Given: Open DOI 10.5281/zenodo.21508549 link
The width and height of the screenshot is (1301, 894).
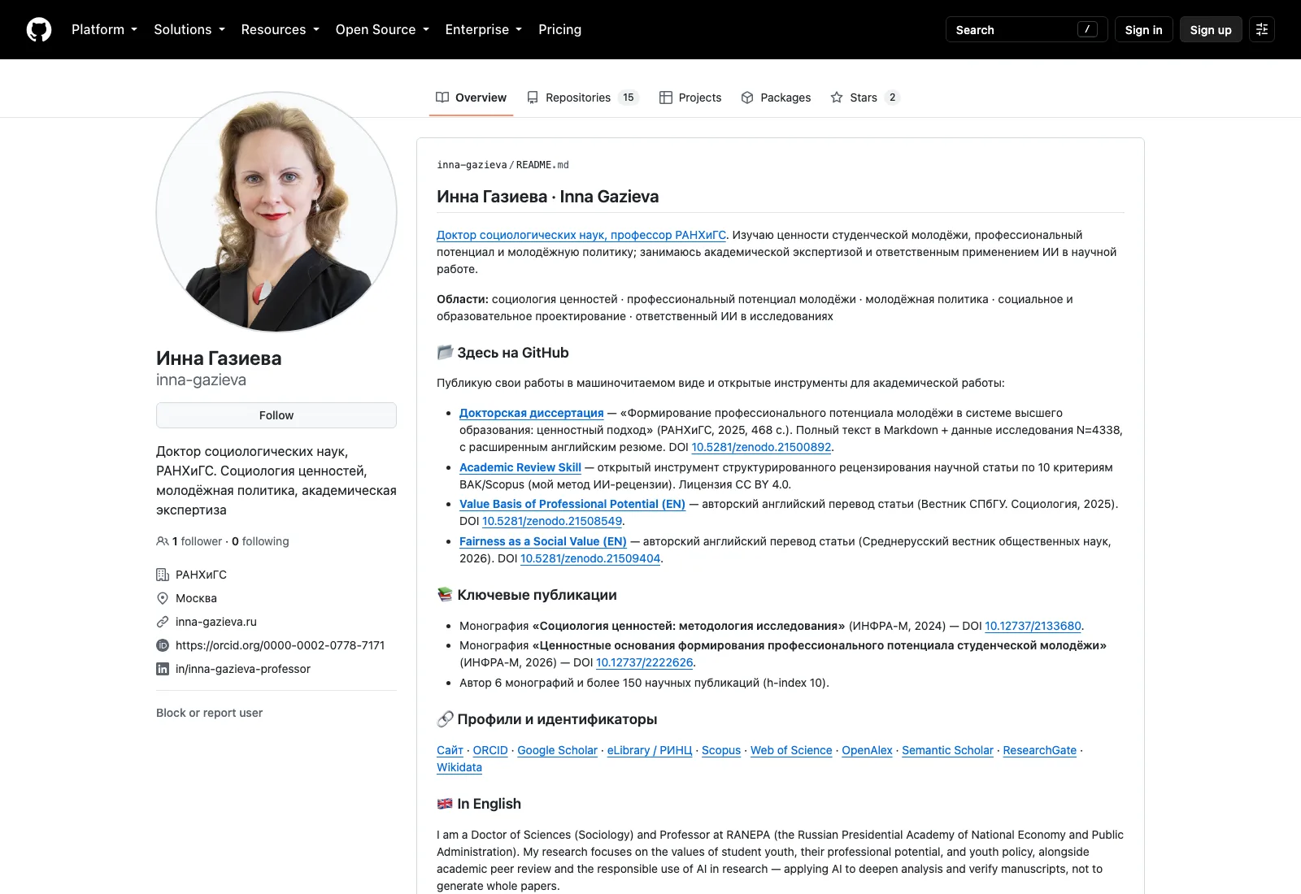Looking at the screenshot, I should [x=552, y=521].
